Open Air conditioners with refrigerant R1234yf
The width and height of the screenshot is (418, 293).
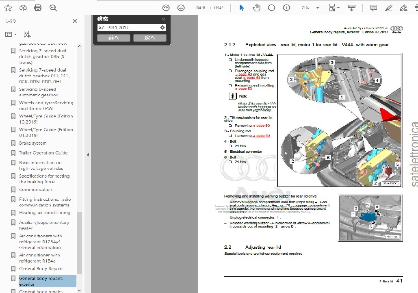[41, 241]
